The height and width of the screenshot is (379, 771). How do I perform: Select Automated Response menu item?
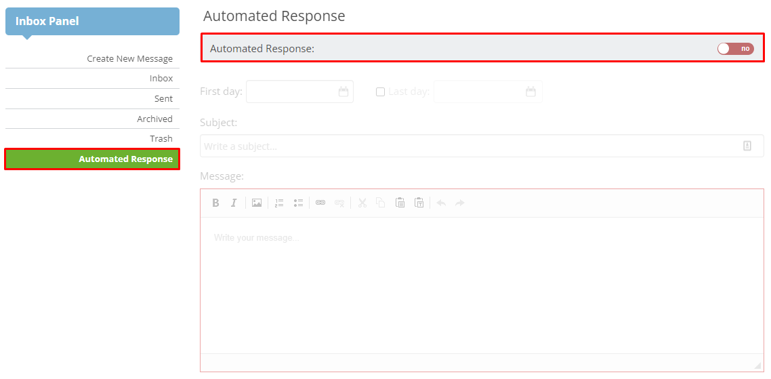pyautogui.click(x=92, y=159)
